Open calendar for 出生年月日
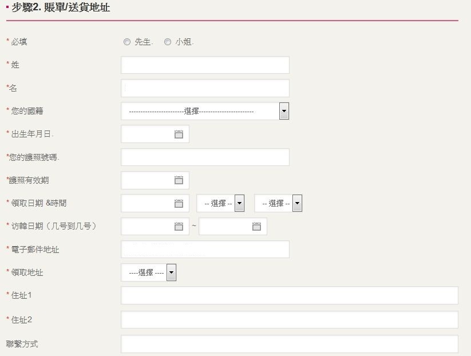 pyautogui.click(x=179, y=135)
